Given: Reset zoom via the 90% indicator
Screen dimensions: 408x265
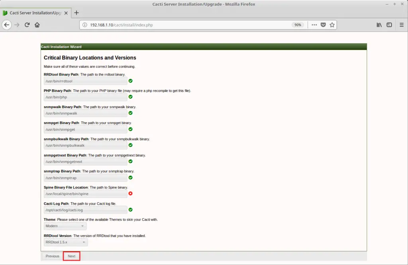Looking at the screenshot, I should (x=298, y=25).
